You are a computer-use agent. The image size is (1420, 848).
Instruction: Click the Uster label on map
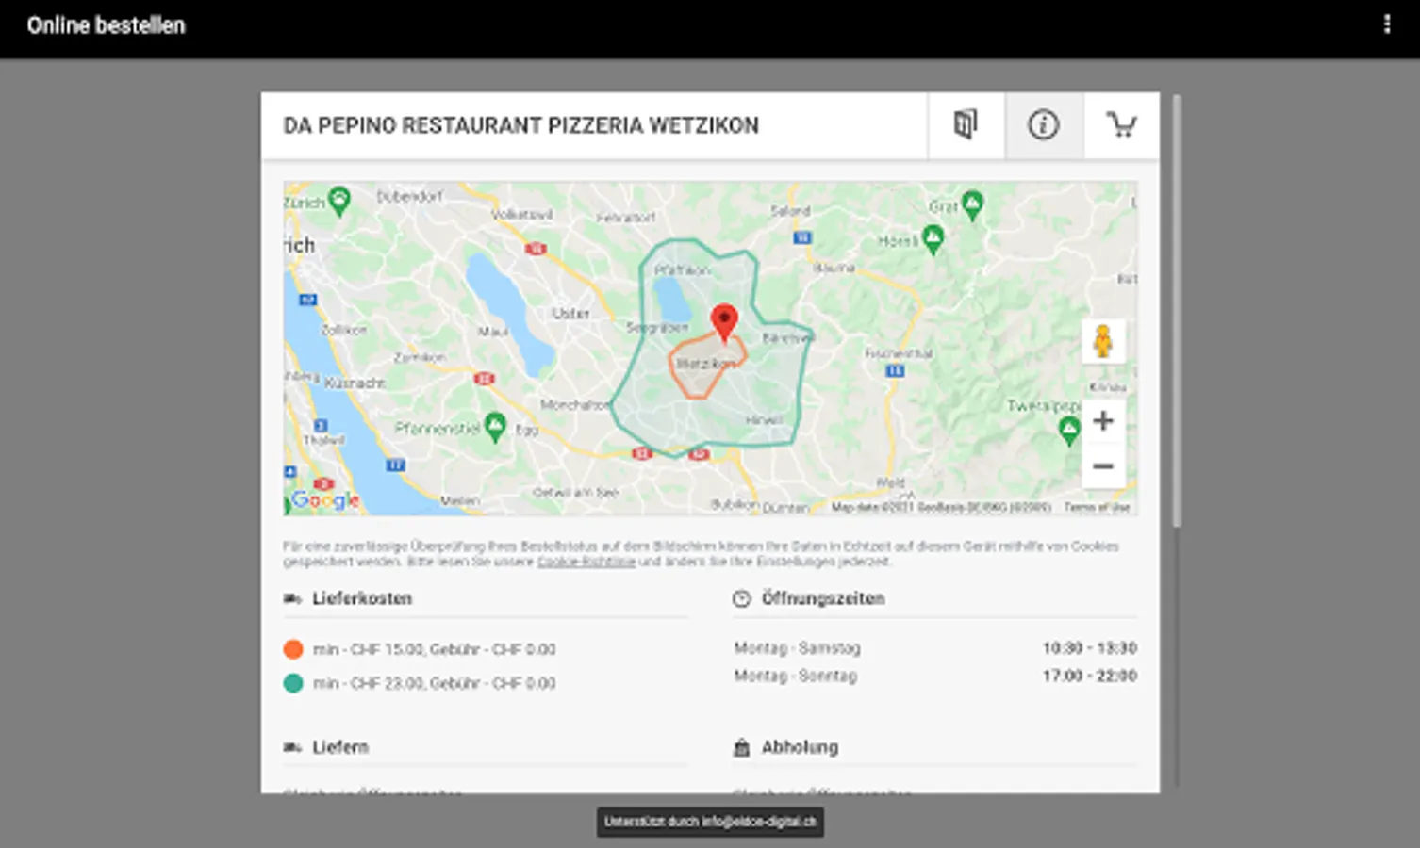coord(570,313)
